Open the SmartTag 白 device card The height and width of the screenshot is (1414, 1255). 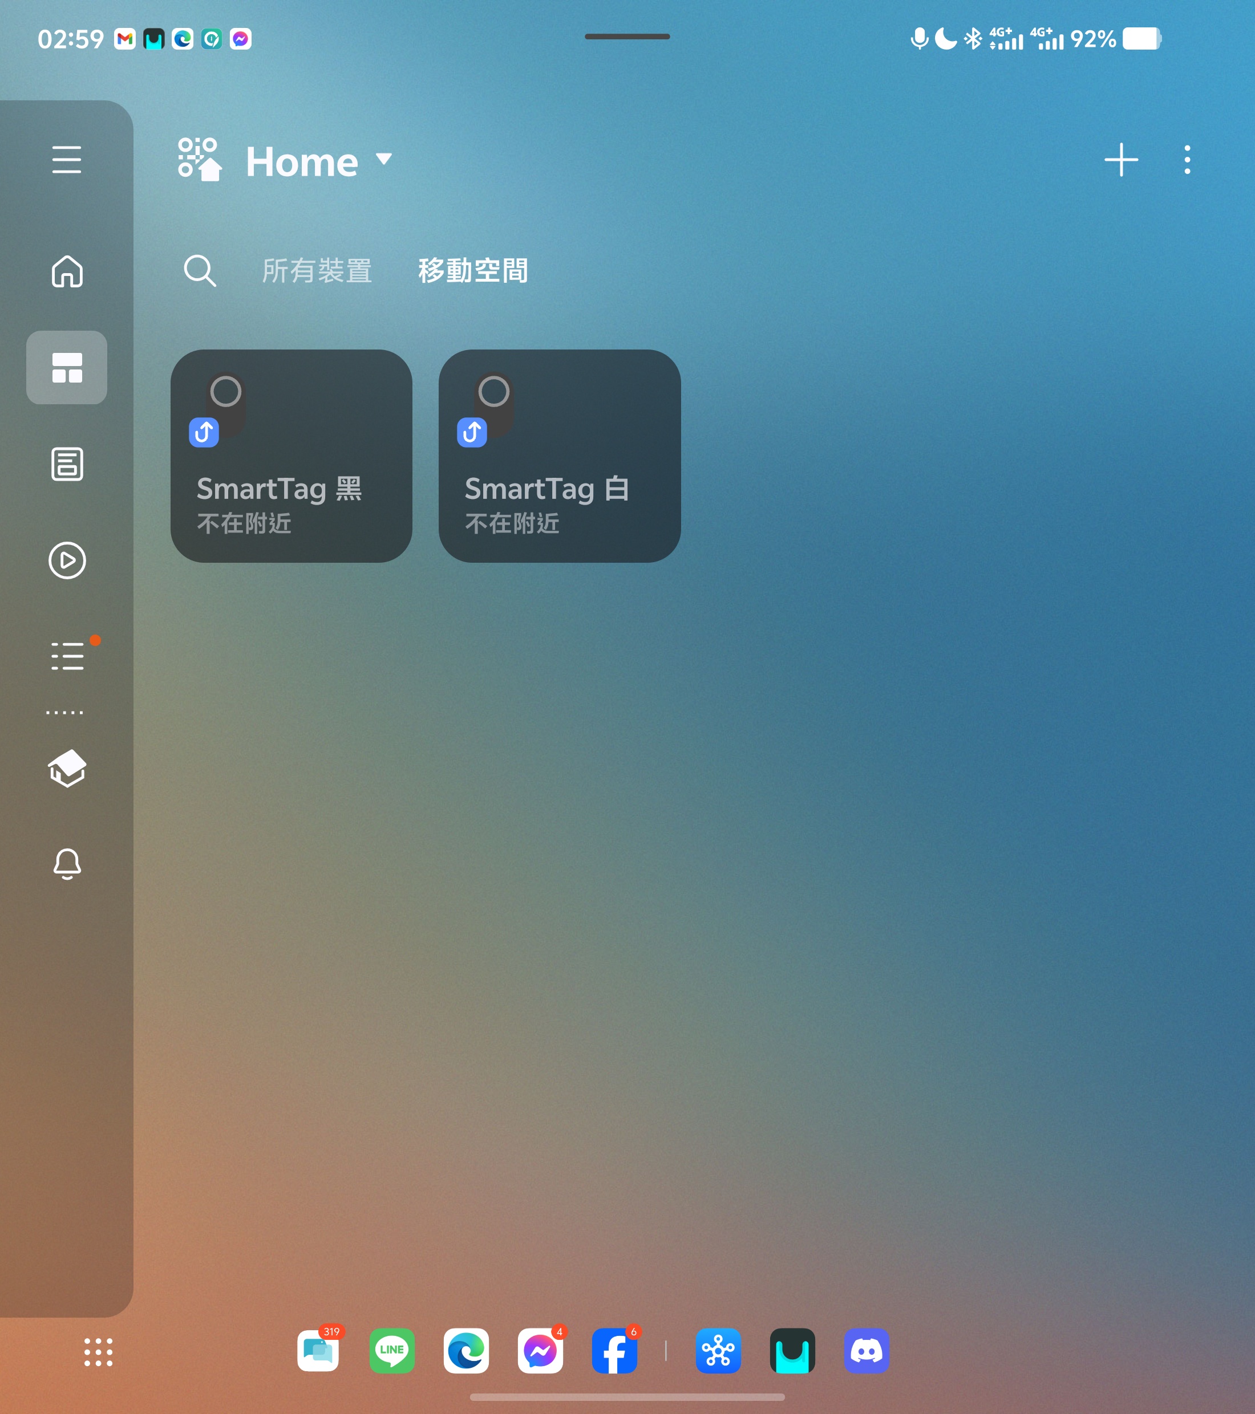click(x=559, y=456)
